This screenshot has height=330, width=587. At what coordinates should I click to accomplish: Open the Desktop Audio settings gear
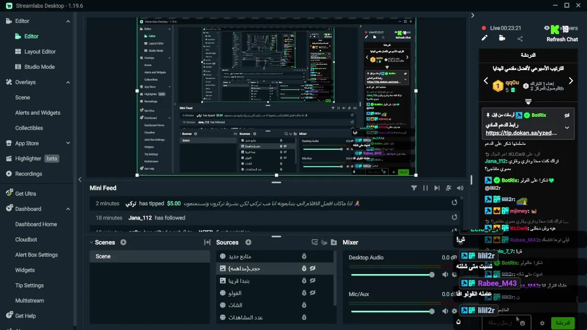[454, 275]
